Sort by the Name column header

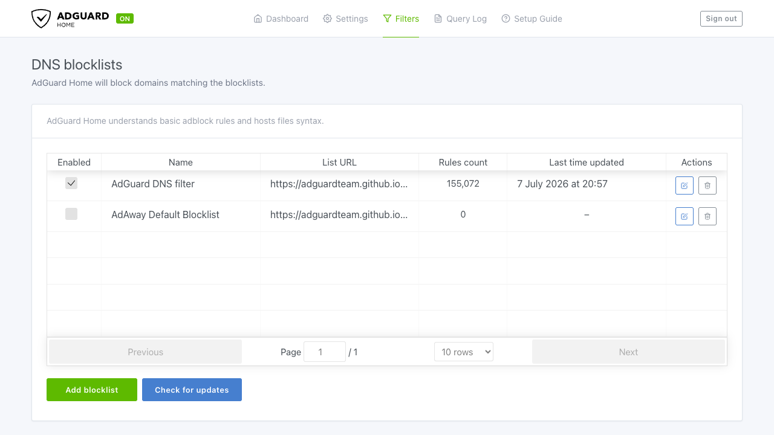[181, 162]
